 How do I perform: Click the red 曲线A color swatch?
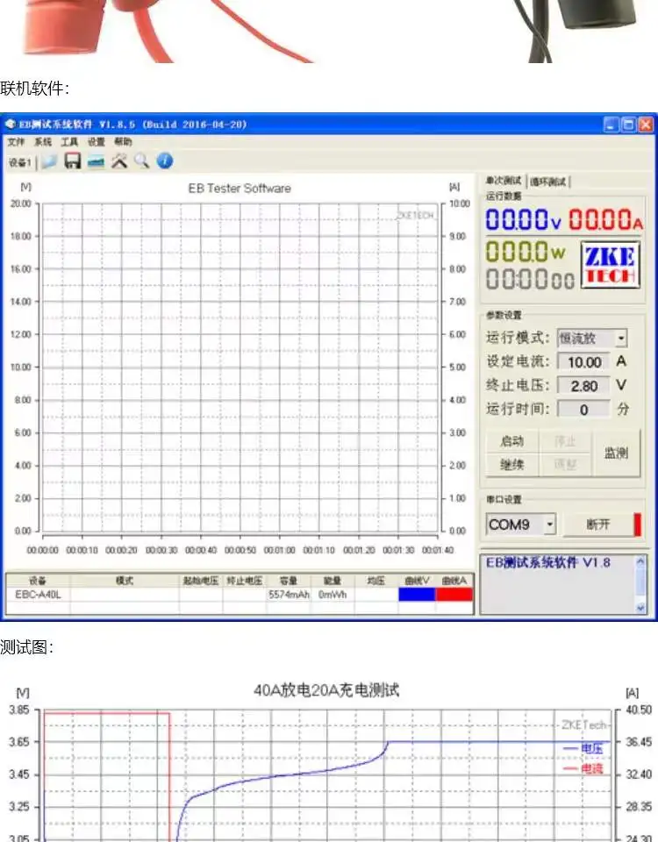point(454,594)
